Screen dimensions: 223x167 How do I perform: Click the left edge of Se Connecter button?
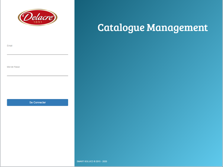coord(9,102)
